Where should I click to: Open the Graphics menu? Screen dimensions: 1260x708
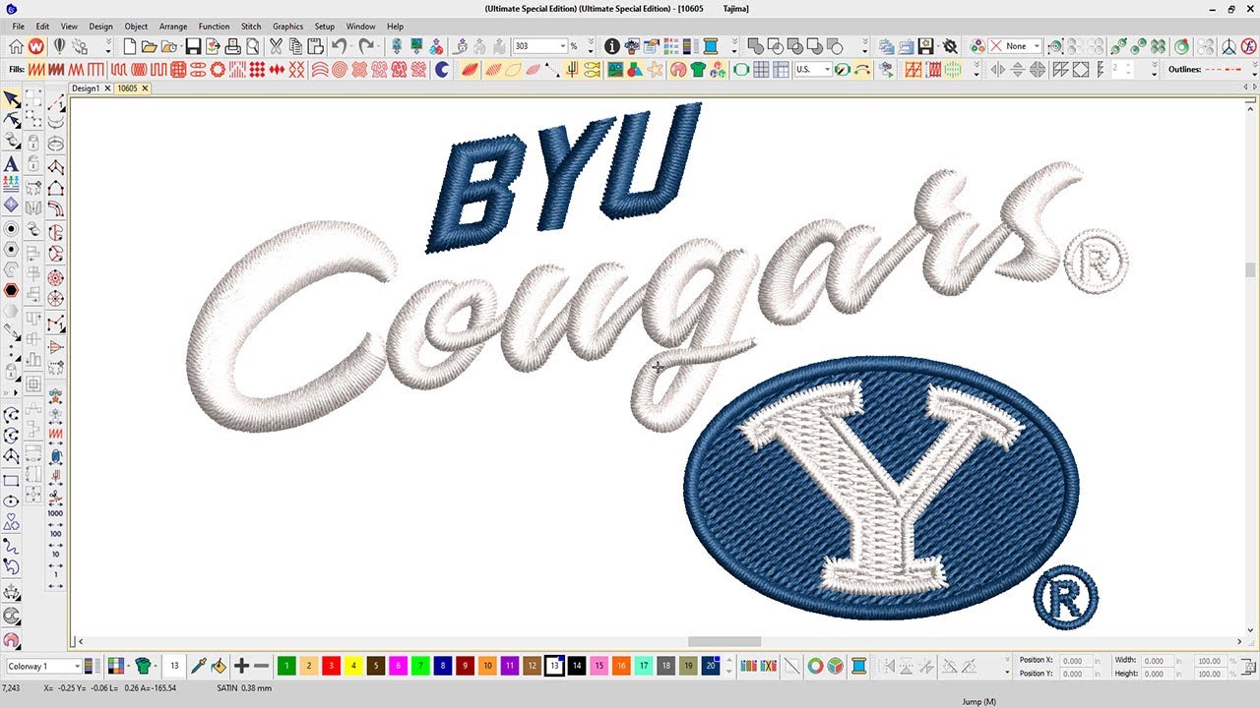287,27
